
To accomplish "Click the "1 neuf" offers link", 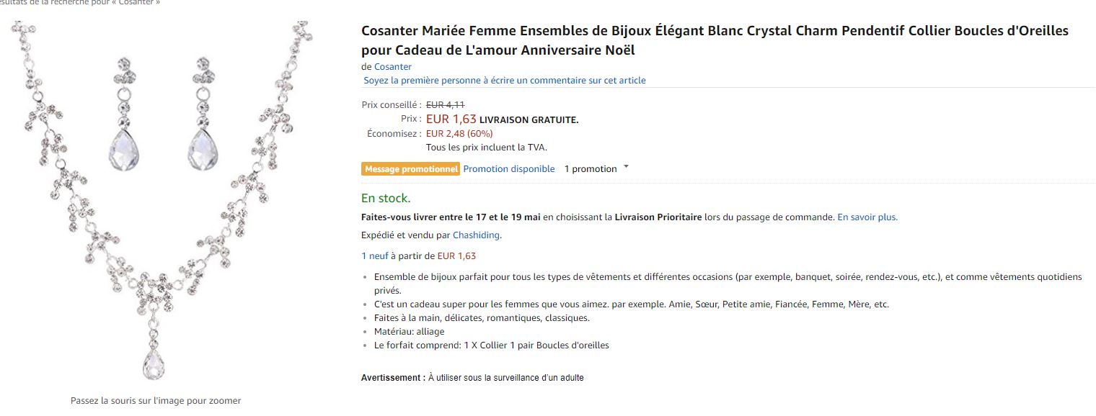I will (374, 256).
